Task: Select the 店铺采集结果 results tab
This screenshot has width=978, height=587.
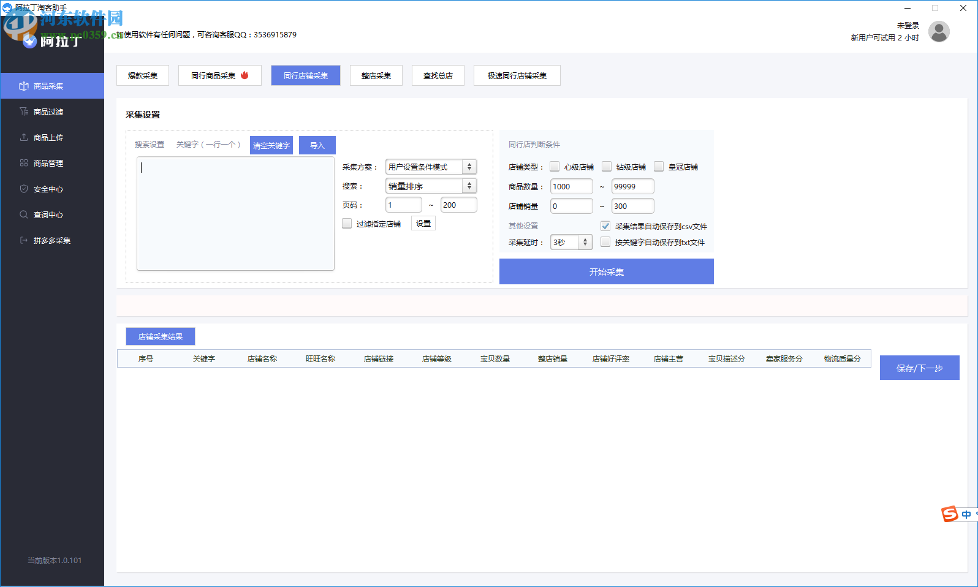Action: pyautogui.click(x=161, y=336)
